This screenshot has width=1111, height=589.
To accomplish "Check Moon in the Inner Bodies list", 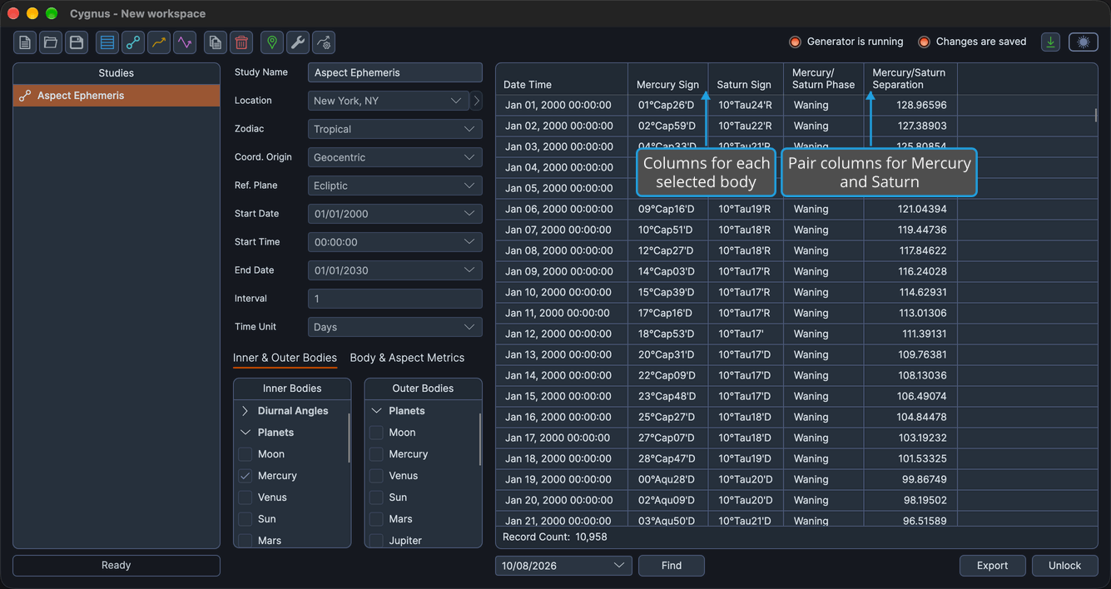I will (x=246, y=454).
